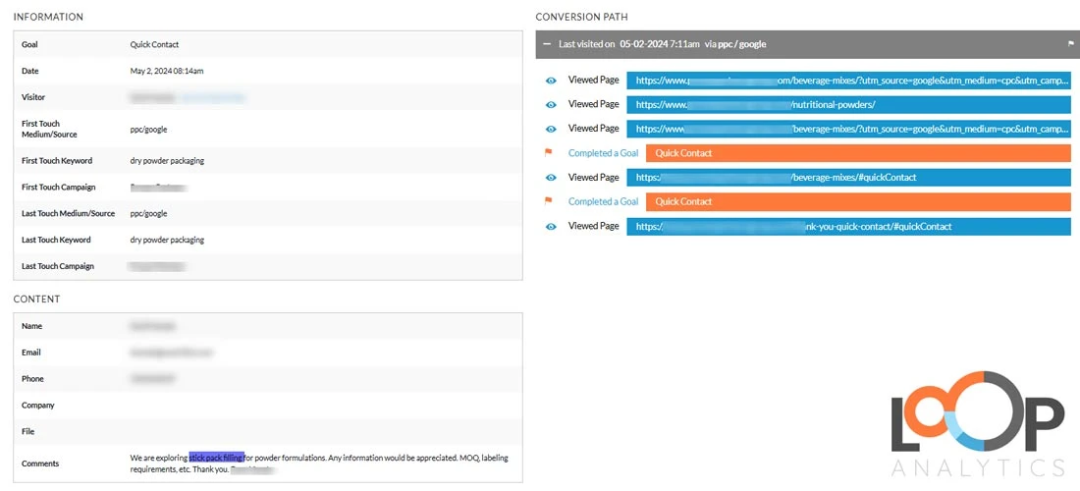Click orange flag icon of first Completed a Goal

pyautogui.click(x=549, y=153)
